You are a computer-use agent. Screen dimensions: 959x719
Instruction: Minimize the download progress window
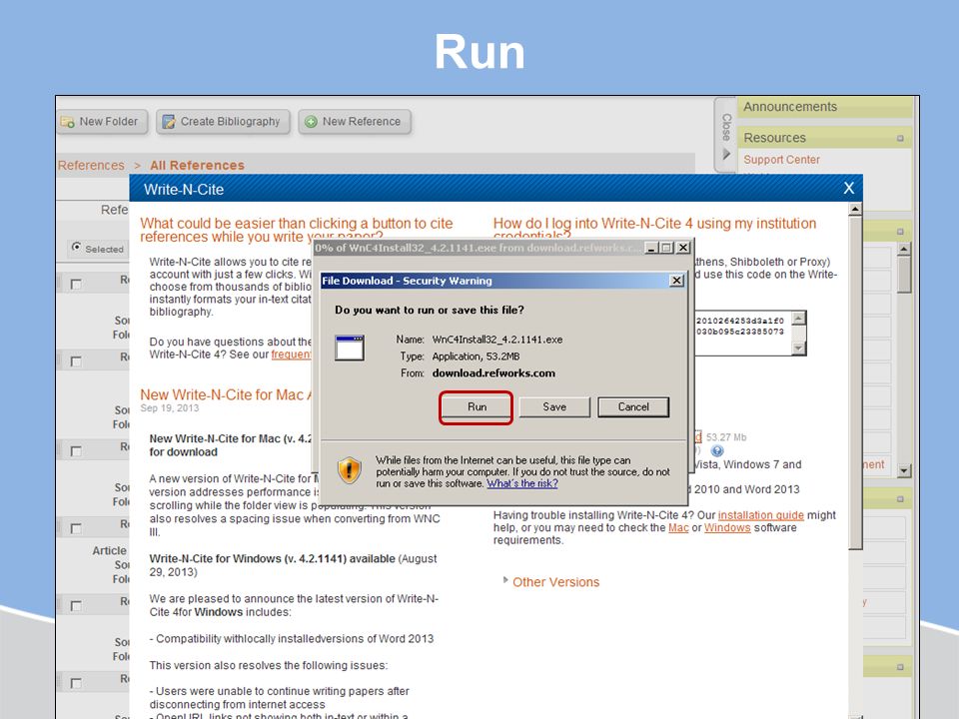651,248
